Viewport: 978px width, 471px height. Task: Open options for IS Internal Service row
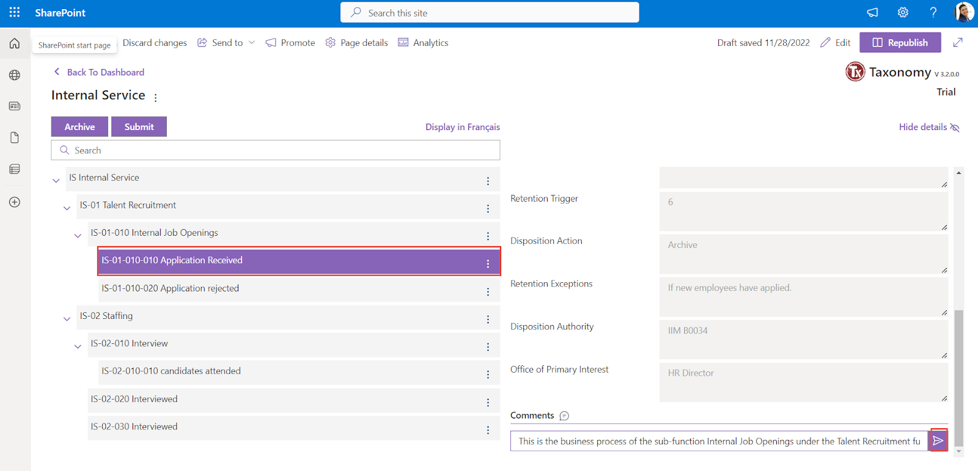coord(488,181)
